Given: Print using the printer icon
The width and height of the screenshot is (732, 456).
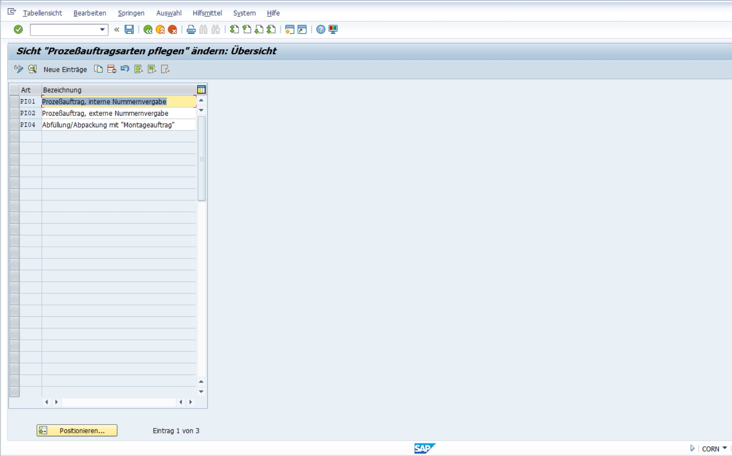Looking at the screenshot, I should pos(191,30).
